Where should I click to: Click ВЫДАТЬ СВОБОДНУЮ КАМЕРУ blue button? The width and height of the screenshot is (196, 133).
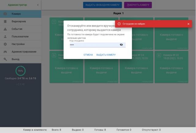point(103,5)
